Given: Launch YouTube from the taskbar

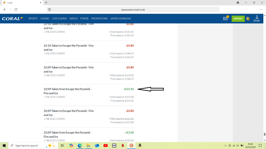Looking at the screenshot, I should coord(106,146).
